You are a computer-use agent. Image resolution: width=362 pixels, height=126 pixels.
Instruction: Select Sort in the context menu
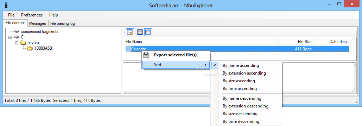pyautogui.click(x=176, y=65)
